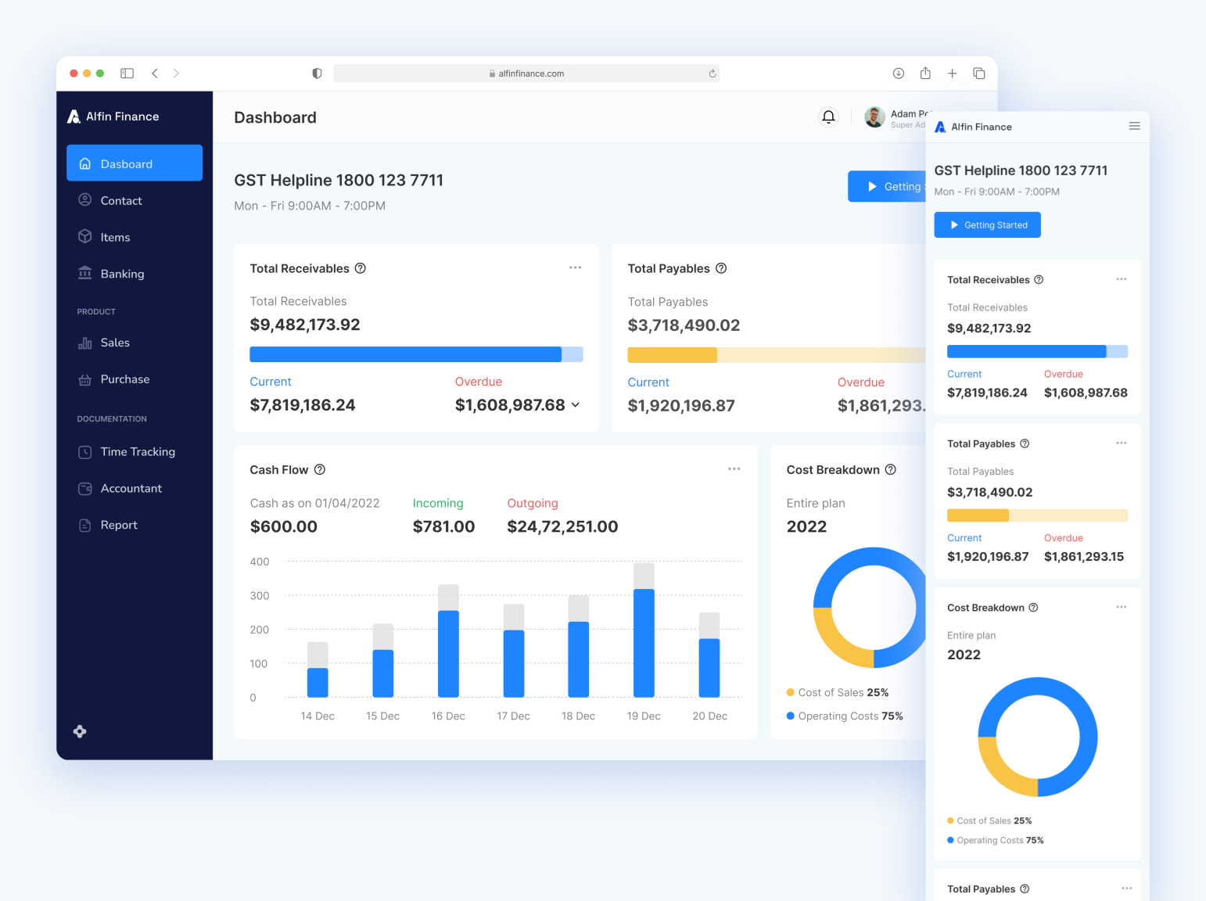Open notifications via the bell icon

coord(828,117)
